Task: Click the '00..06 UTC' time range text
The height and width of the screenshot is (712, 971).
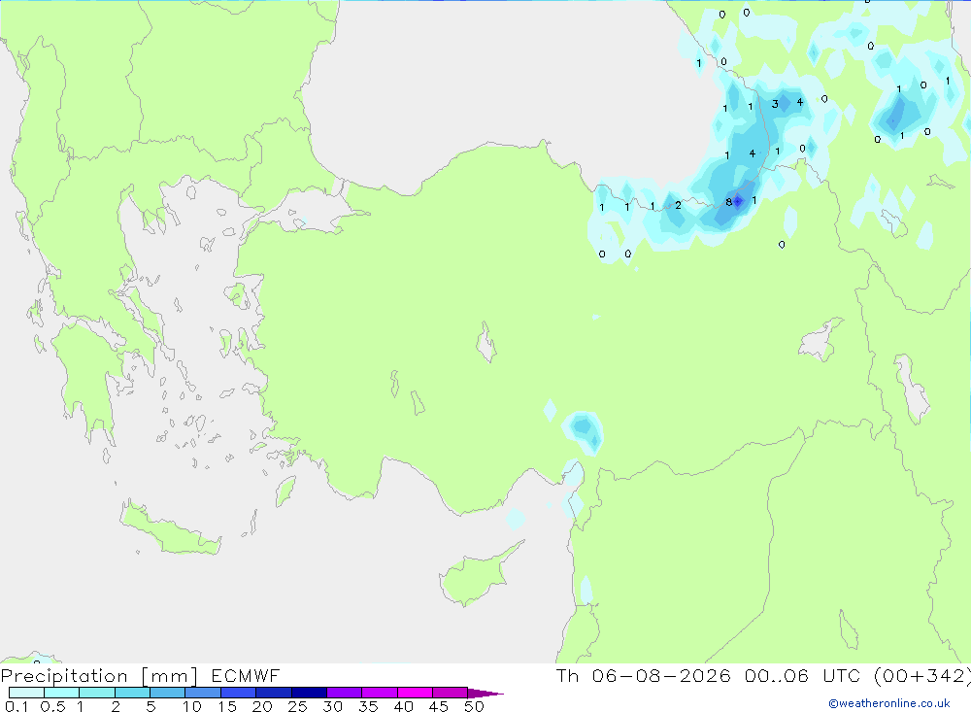Action: tap(802, 676)
